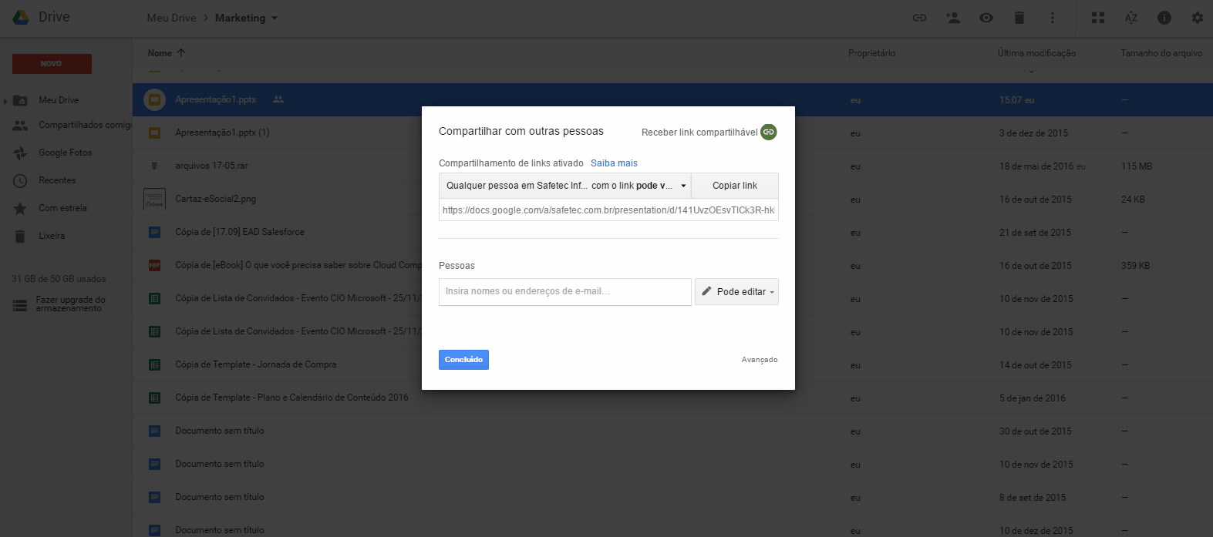Click the Meu Drive folder icon in sidebar
Image resolution: width=1213 pixels, height=537 pixels.
point(21,100)
